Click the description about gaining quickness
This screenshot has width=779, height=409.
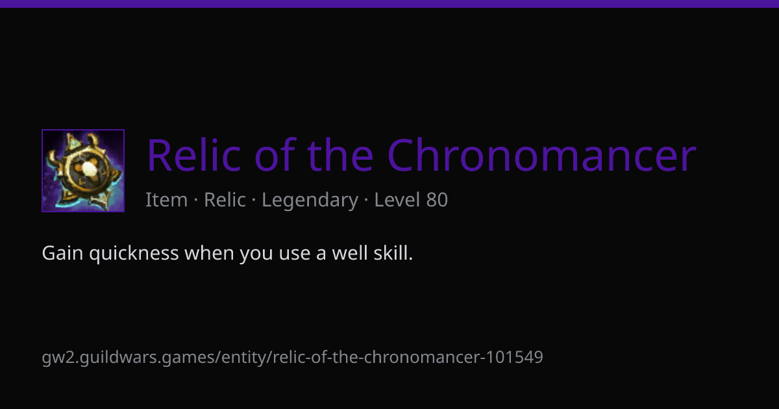tap(227, 253)
